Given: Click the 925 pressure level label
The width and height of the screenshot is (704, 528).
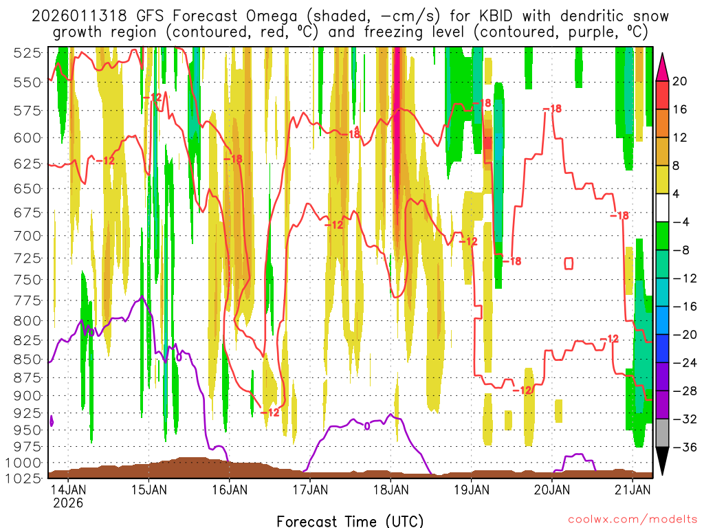Looking at the screenshot, I should (x=27, y=412).
